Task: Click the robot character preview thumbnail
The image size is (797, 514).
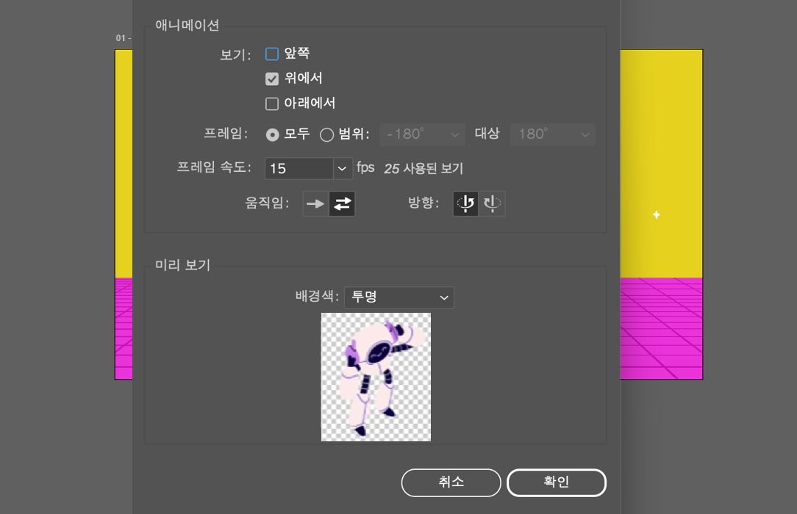Action: (376, 376)
